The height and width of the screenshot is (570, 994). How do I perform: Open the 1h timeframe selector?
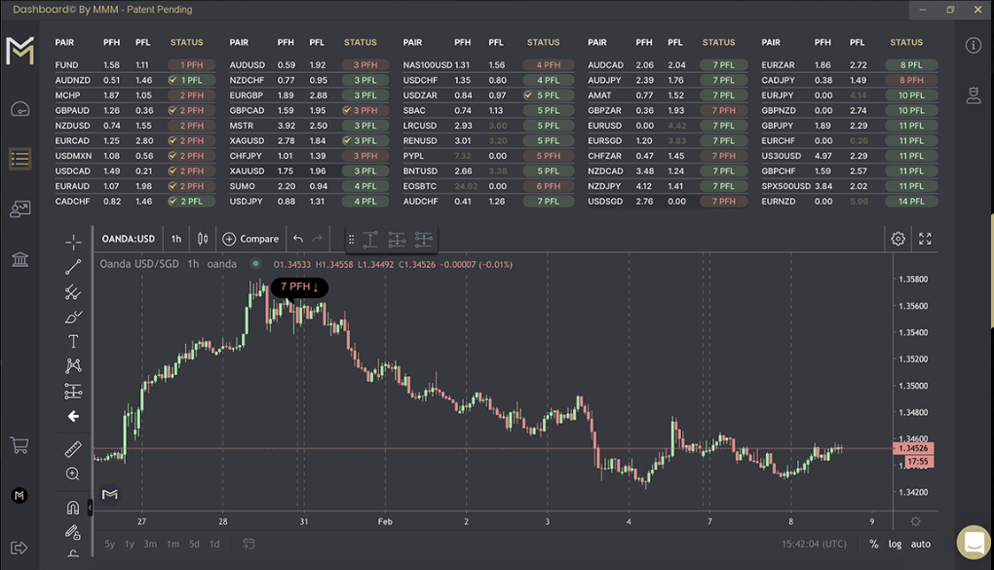pos(176,239)
